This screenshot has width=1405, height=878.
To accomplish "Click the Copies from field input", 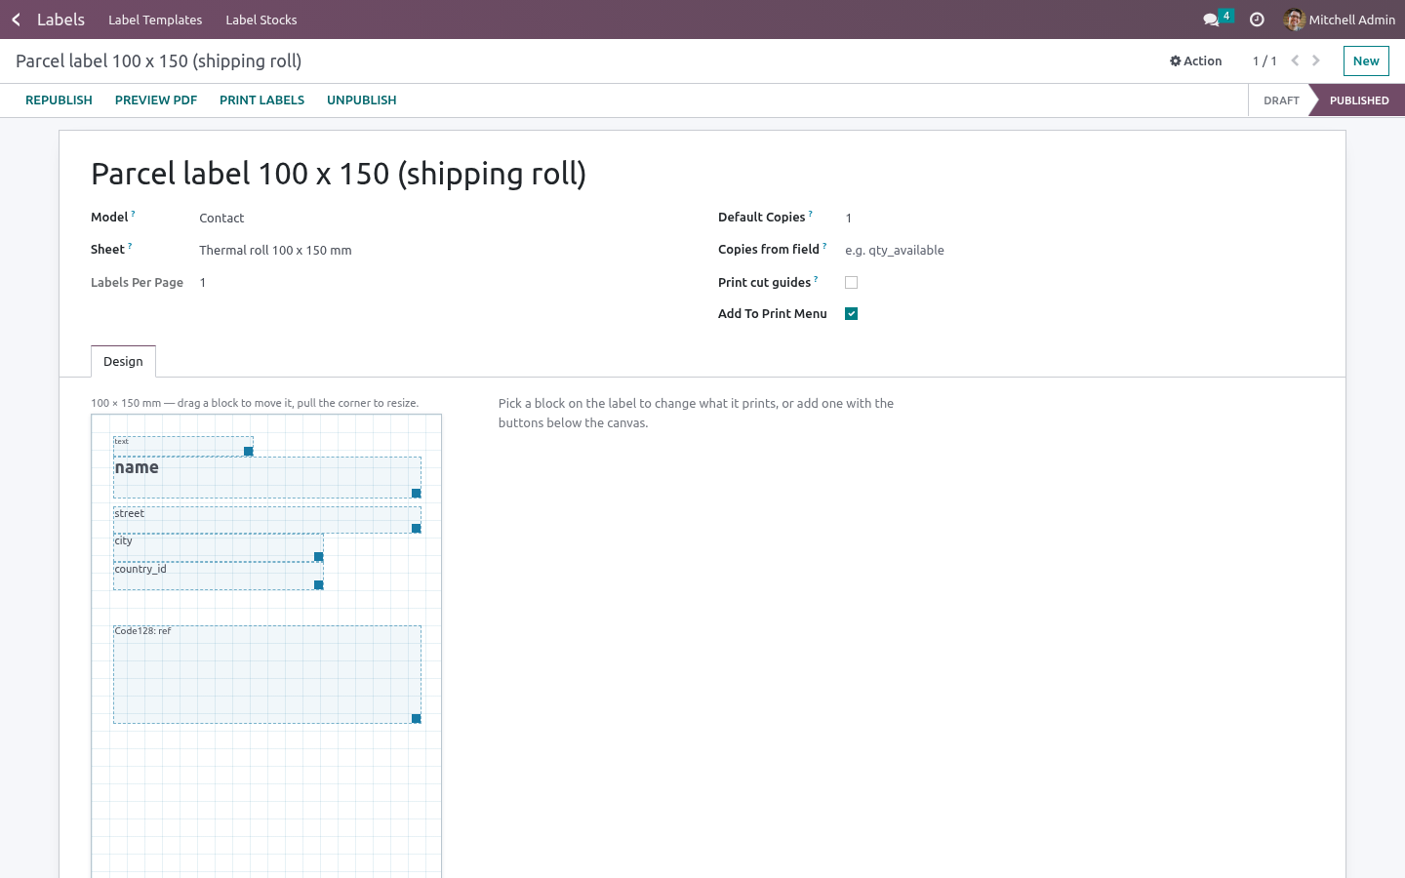I will tap(1078, 250).
